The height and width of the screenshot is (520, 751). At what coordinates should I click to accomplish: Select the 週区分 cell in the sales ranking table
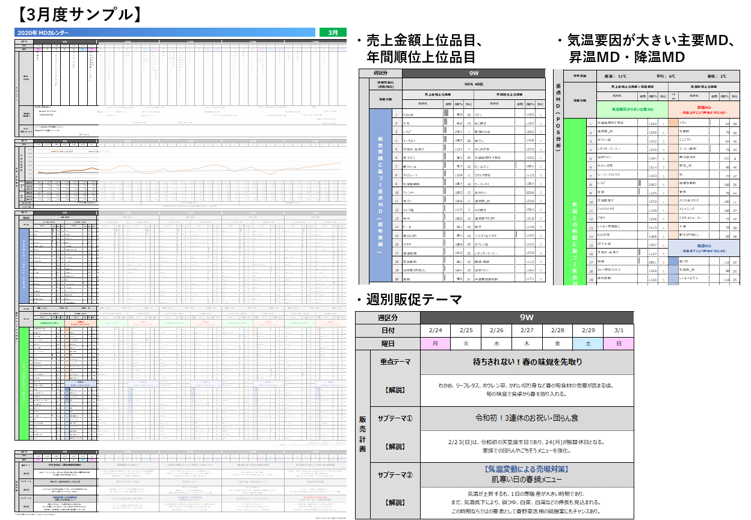point(380,73)
